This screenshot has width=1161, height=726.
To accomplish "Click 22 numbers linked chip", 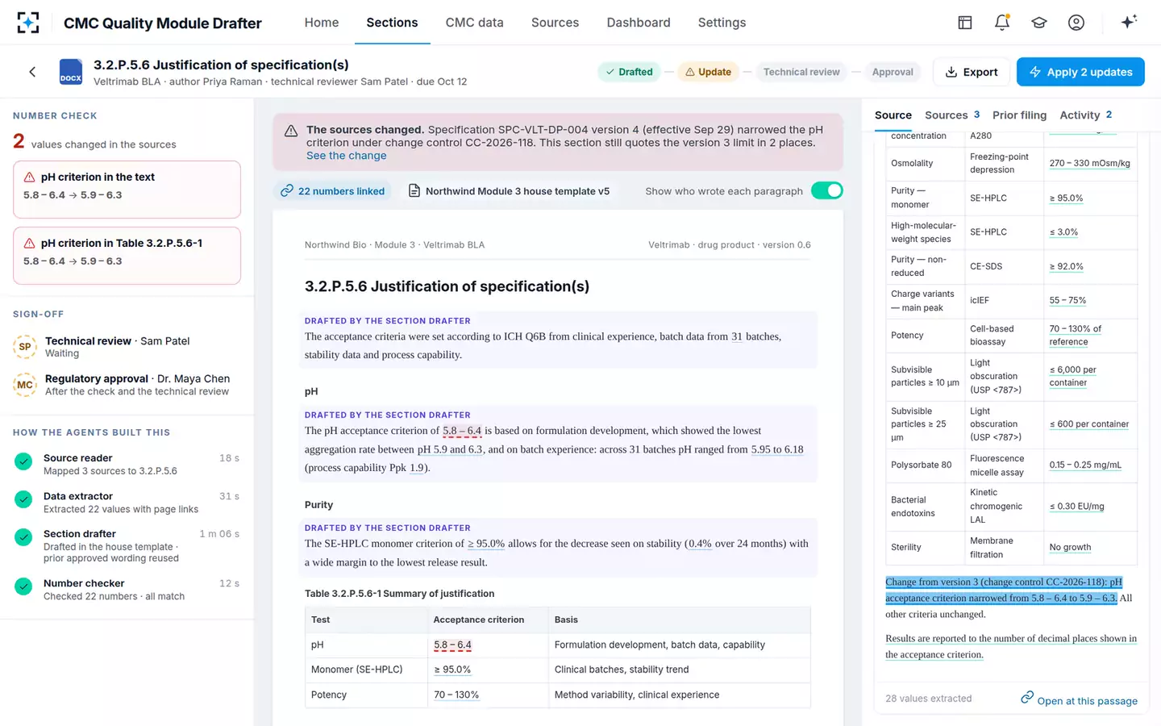I will [x=332, y=191].
